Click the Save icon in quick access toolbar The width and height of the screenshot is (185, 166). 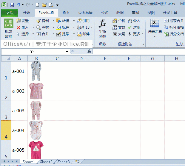[x=12, y=5]
